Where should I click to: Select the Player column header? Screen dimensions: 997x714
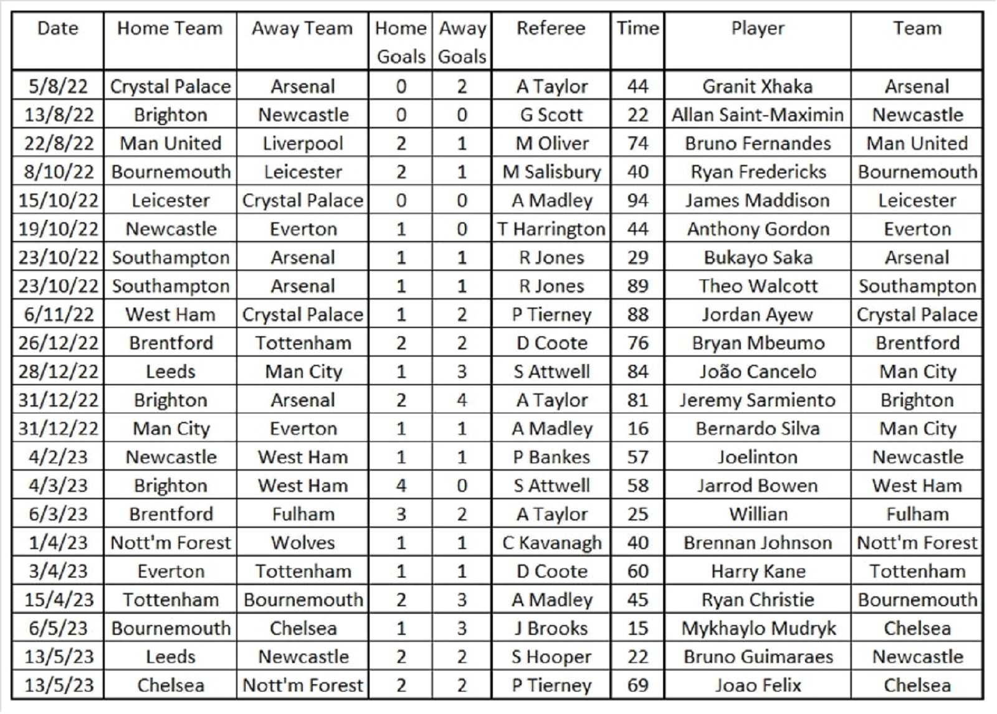pyautogui.click(x=758, y=40)
